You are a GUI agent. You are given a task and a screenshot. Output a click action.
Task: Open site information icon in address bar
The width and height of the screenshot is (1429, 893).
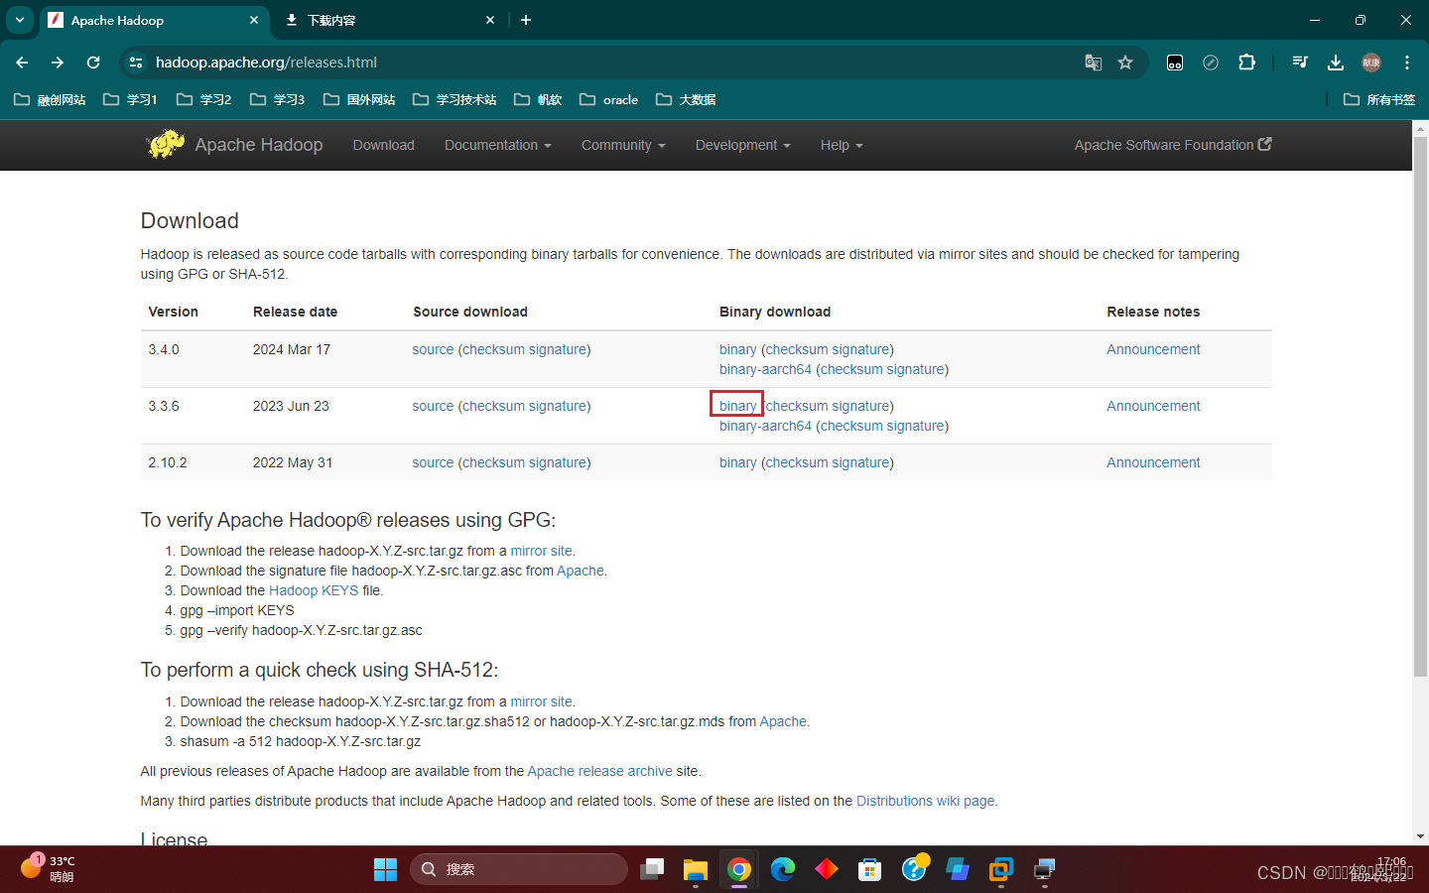pyautogui.click(x=136, y=63)
